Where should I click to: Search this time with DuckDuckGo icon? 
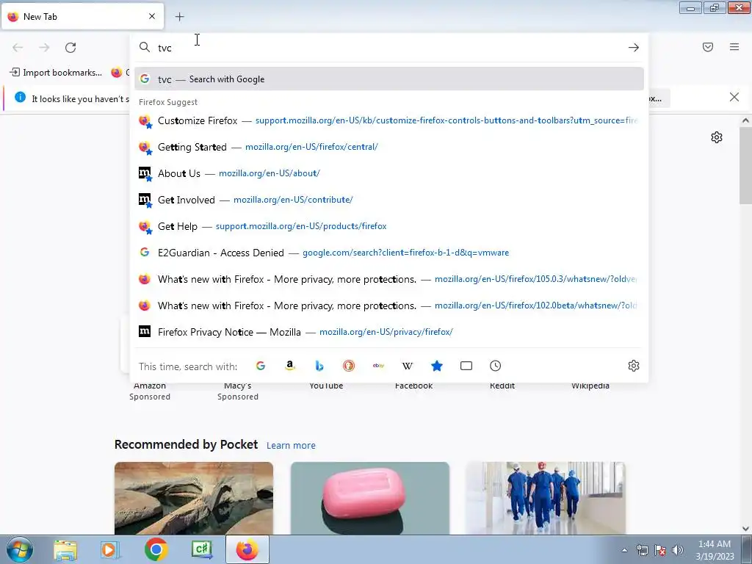tap(349, 366)
